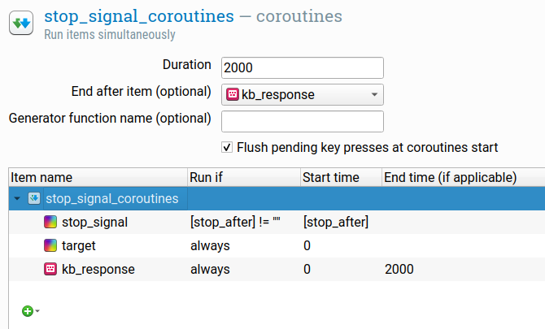Screen dimensions: 545x329
Task: Click the Run if column header
Action: tap(244, 177)
